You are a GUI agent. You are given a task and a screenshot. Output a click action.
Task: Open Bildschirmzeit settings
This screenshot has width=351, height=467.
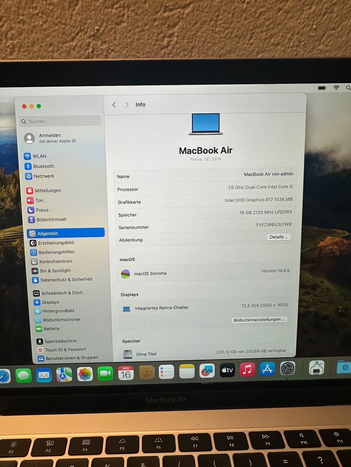pyautogui.click(x=47, y=219)
